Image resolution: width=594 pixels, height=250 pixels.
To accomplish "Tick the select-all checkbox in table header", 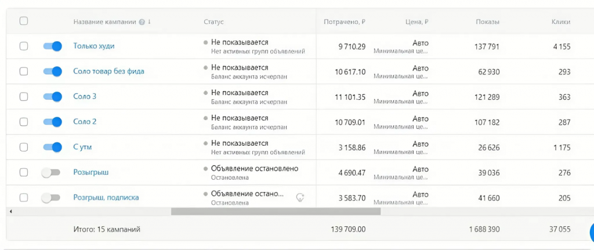I will [x=23, y=21].
